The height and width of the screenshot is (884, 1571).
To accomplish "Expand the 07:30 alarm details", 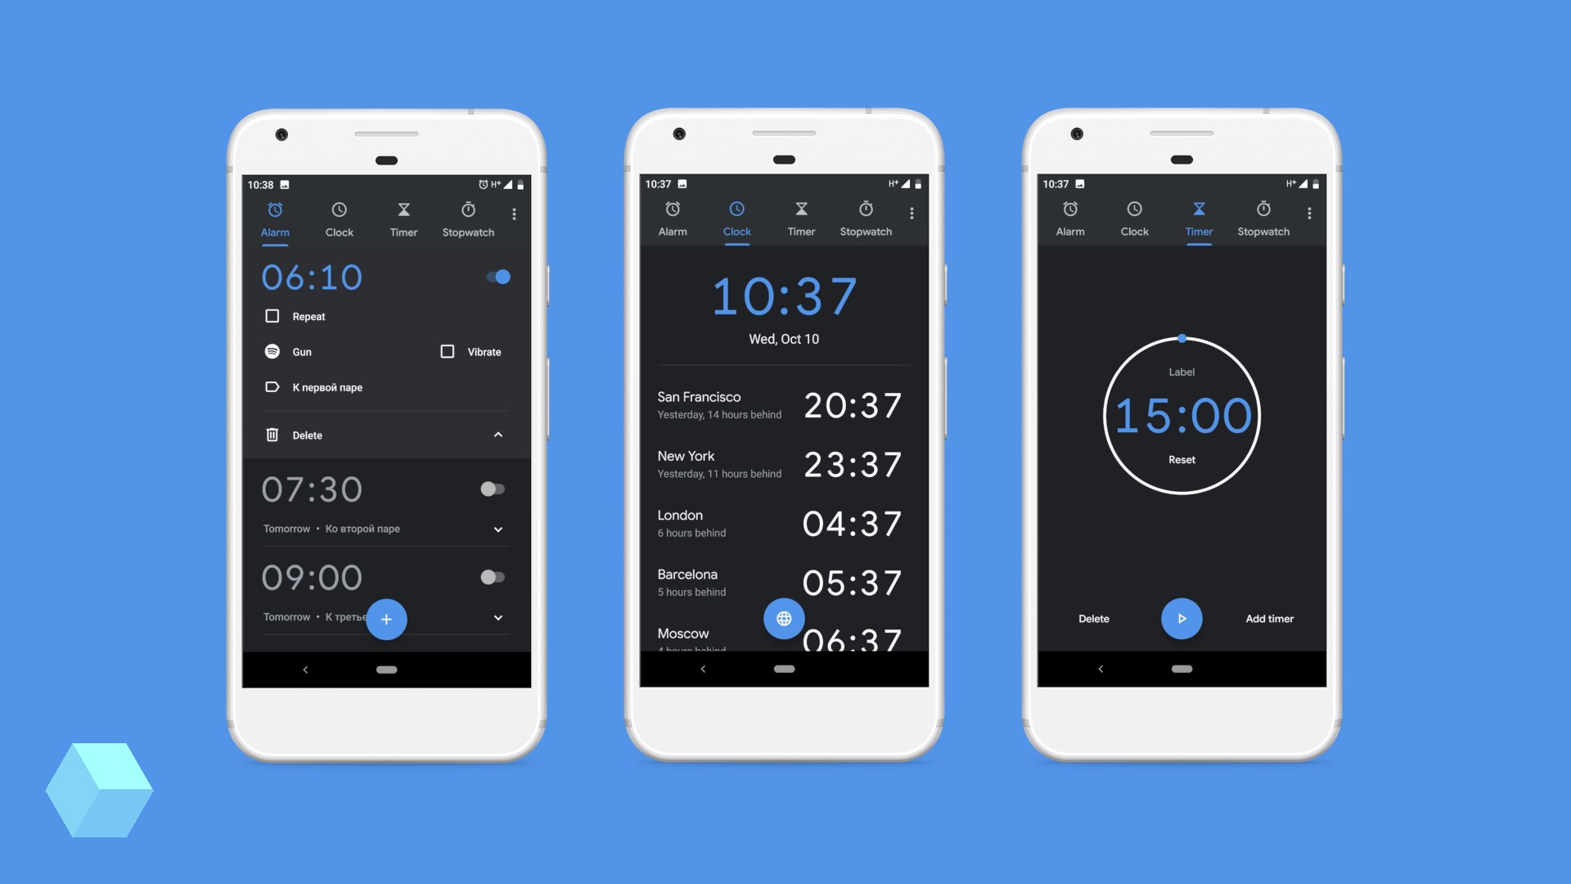I will [x=497, y=528].
